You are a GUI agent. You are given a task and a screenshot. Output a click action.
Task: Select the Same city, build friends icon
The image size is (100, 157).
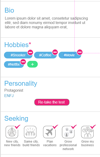30,132
